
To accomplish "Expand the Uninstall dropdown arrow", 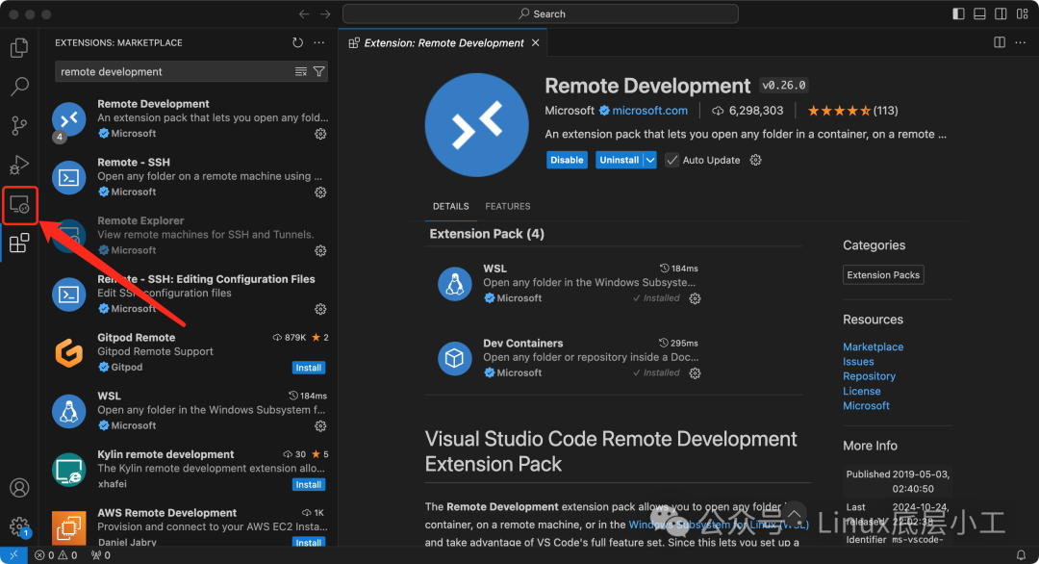I will (650, 160).
